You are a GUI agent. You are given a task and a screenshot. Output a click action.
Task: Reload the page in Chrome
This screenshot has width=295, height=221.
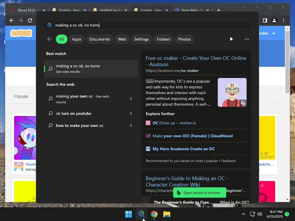click(x=30, y=20)
